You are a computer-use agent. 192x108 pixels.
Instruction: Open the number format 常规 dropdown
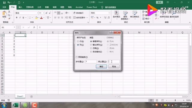coord(109,13)
